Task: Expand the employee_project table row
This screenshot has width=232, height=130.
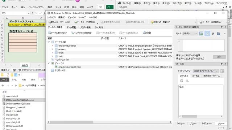Action: point(52,46)
